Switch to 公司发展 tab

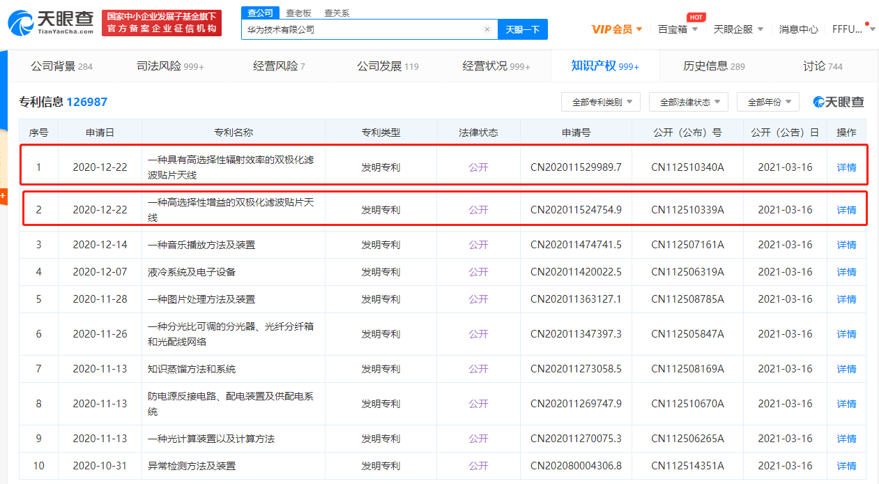(388, 66)
